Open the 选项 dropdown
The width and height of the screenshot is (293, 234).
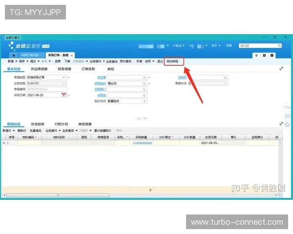[x=150, y=61]
